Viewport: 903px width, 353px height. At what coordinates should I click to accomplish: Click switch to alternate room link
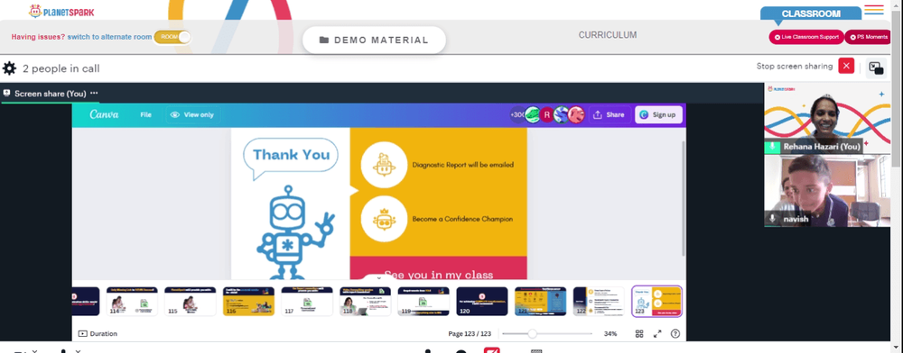point(109,37)
